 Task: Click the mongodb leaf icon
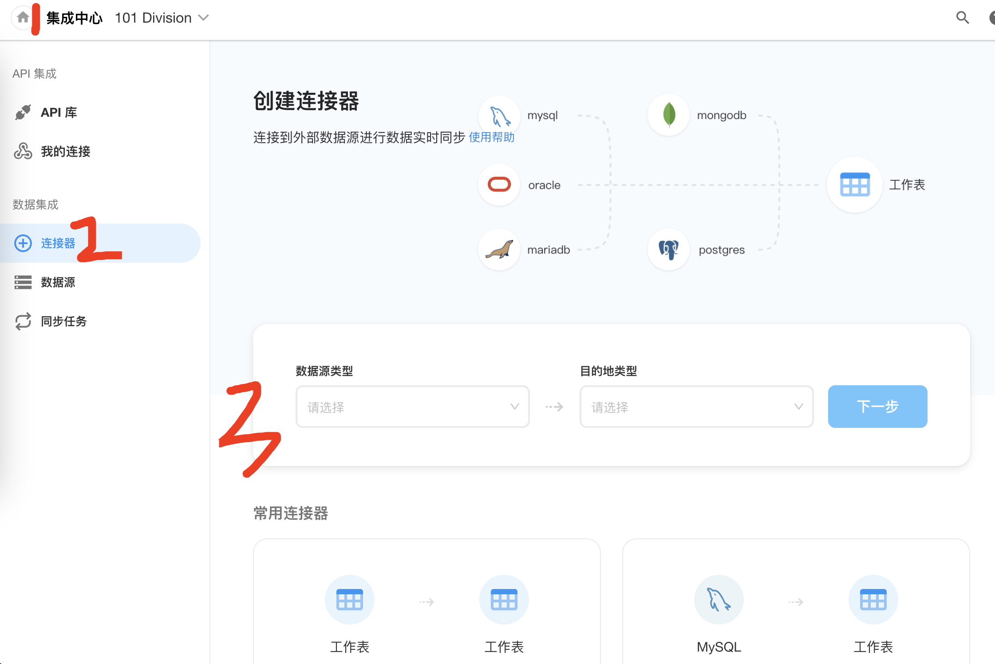coord(668,115)
